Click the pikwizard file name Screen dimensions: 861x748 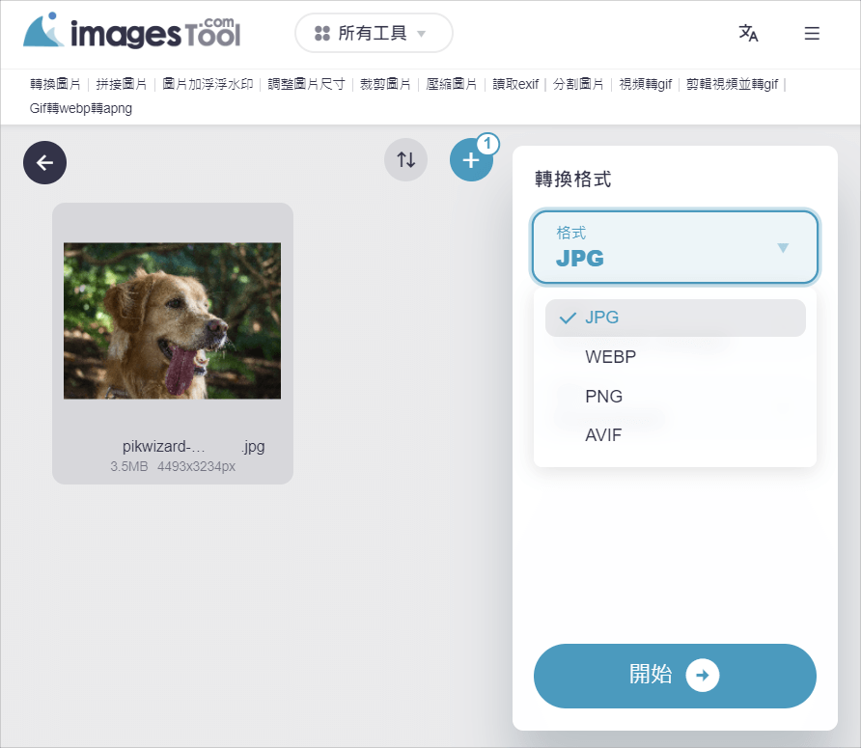(x=193, y=447)
